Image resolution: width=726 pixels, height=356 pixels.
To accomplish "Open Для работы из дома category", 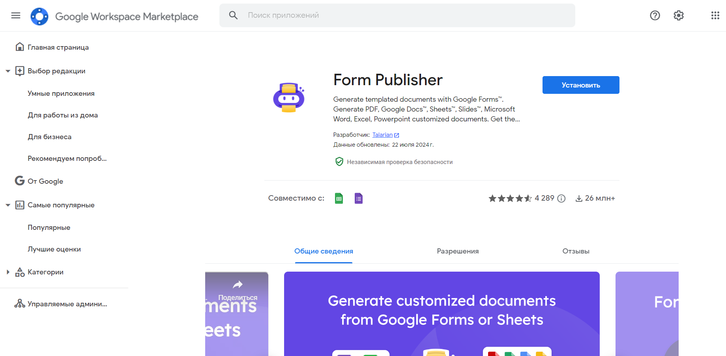I will (63, 115).
